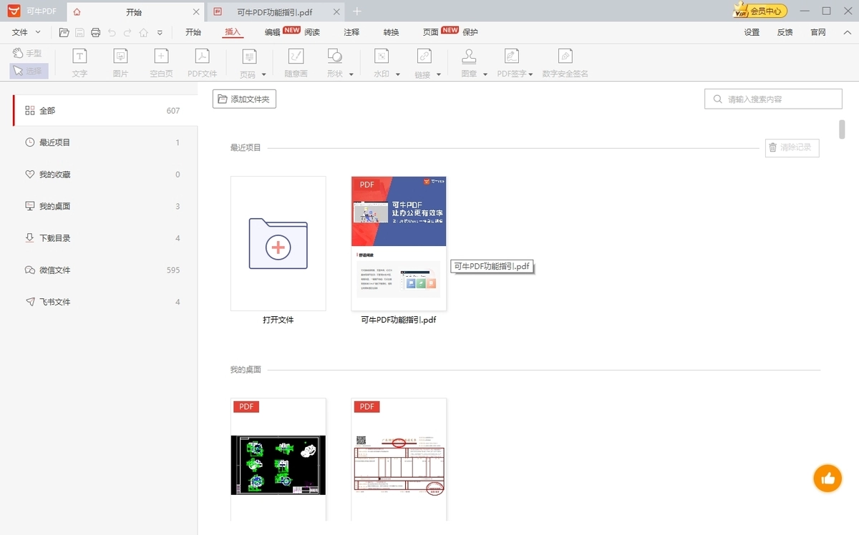Image resolution: width=859 pixels, height=535 pixels.
Task: Switch to the 注释 ribbon tab
Action: pos(351,32)
